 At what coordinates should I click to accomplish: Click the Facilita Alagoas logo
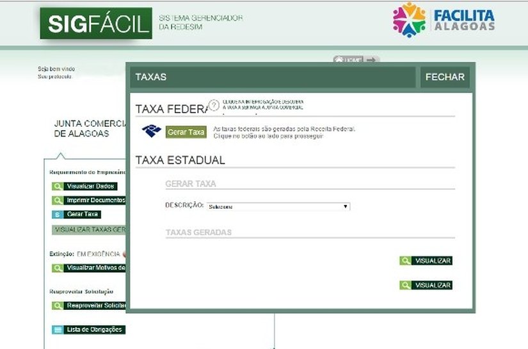point(444,20)
